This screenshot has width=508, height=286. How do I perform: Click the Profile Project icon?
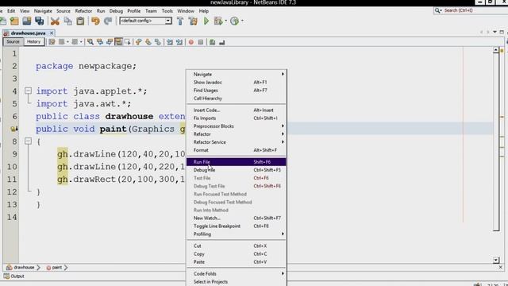tap(235, 21)
